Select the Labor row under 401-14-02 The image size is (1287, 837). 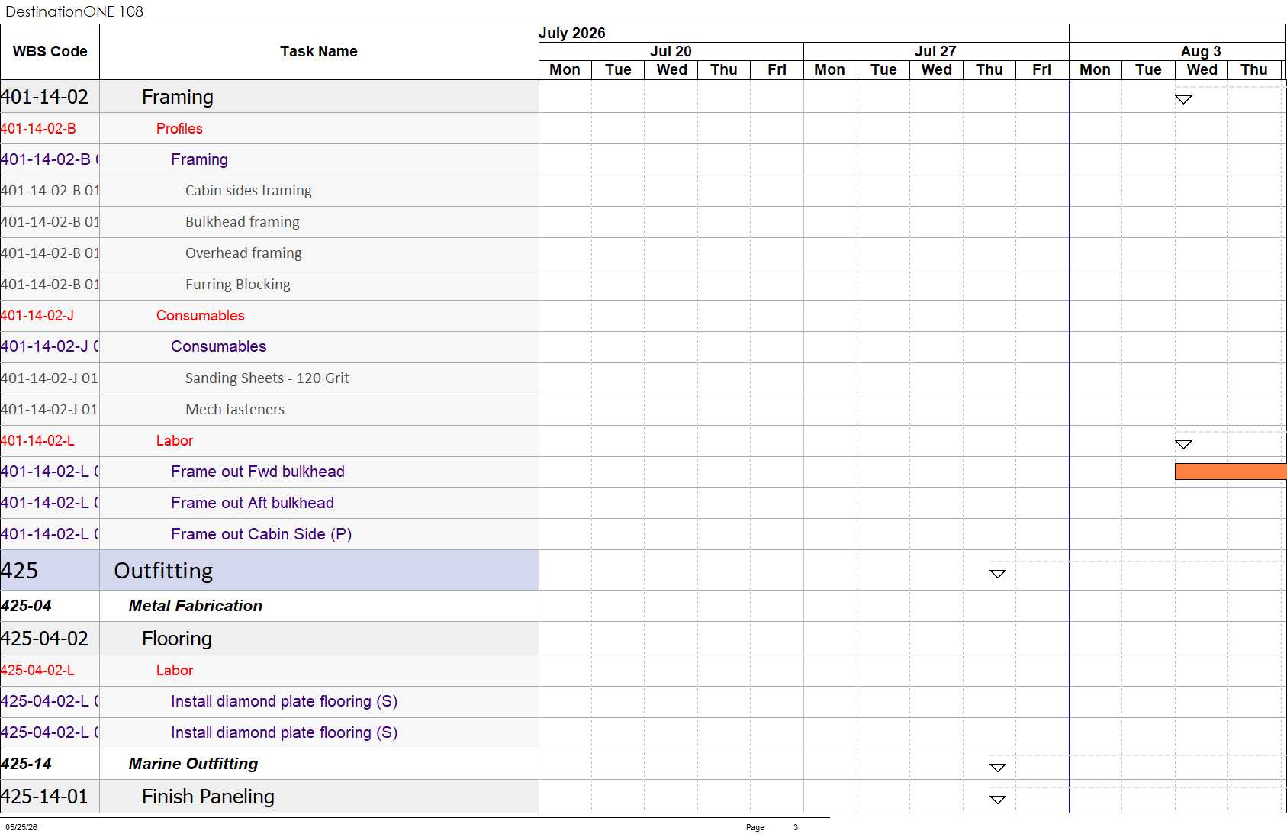pos(269,441)
